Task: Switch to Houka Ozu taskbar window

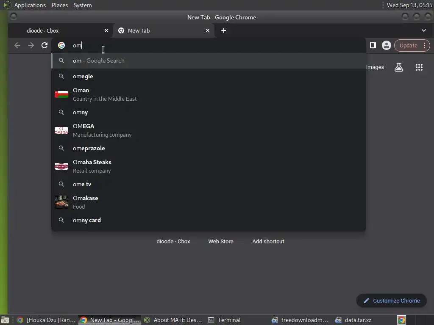Action: 46,320
